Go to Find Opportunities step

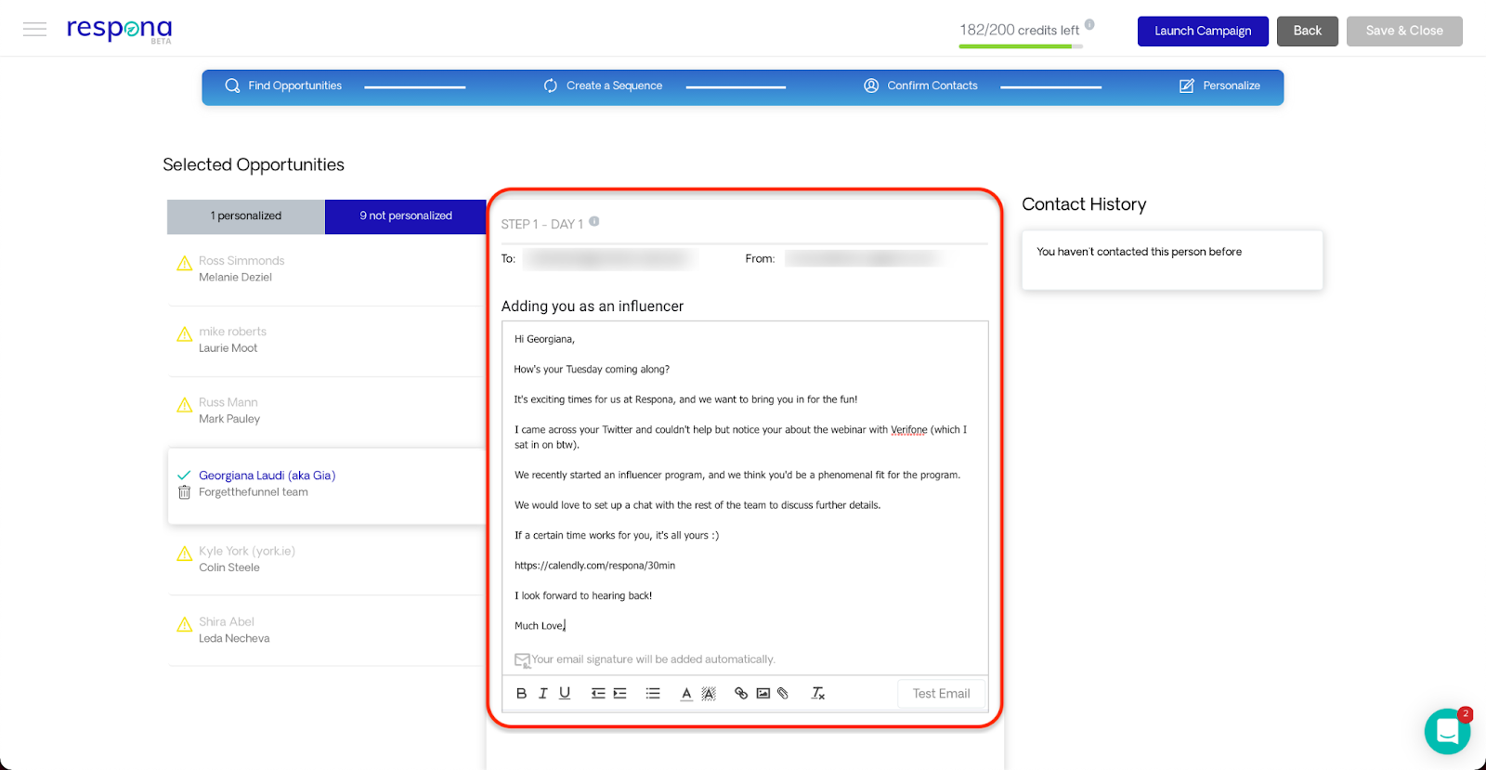pyautogui.click(x=283, y=85)
